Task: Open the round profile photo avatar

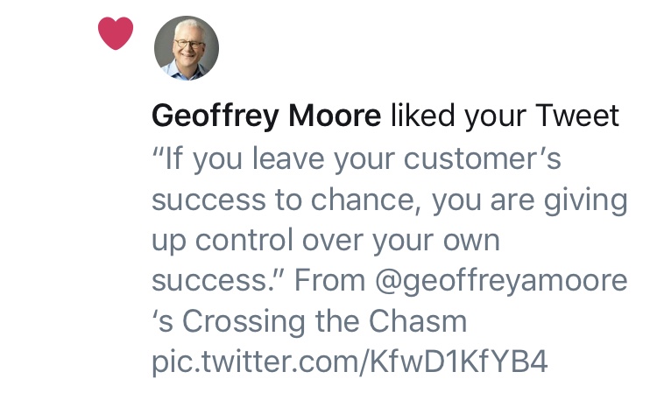Action: [187, 47]
